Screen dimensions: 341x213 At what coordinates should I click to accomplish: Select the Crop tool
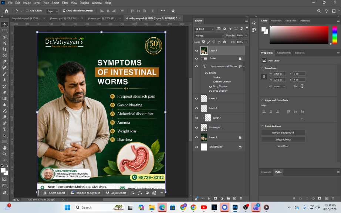[4, 49]
